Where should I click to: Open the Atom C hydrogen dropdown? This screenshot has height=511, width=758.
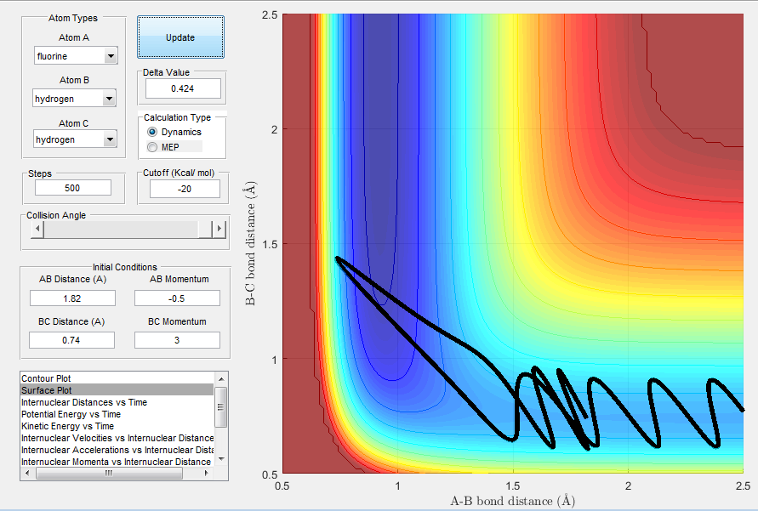(75, 139)
